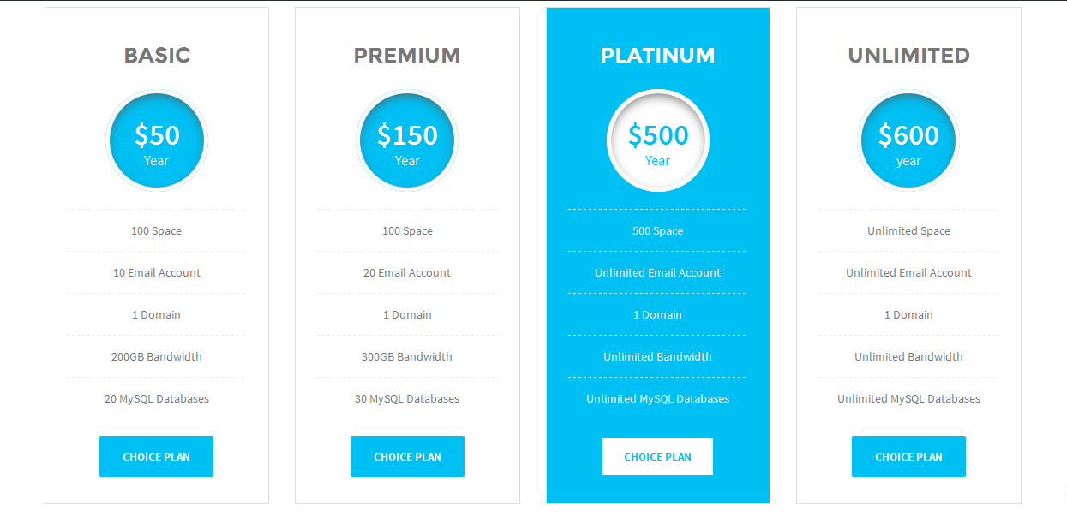Select 500 Space in the Platinum card

click(x=657, y=231)
